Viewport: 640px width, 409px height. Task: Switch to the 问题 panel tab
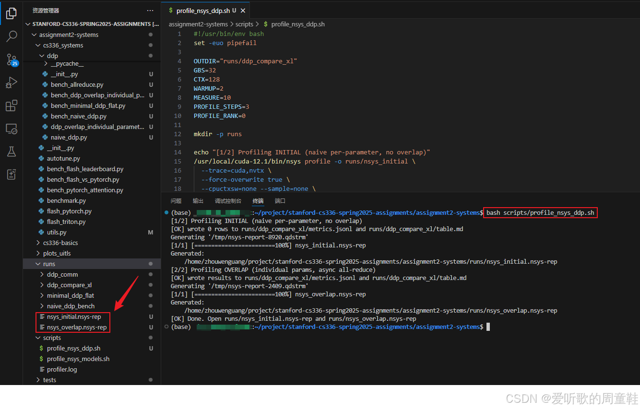coord(176,201)
